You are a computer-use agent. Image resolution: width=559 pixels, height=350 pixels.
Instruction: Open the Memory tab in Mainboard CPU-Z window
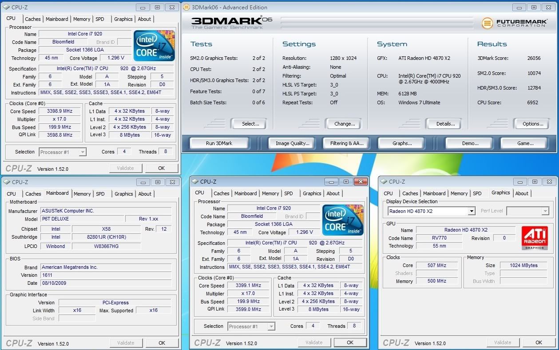[82, 194]
